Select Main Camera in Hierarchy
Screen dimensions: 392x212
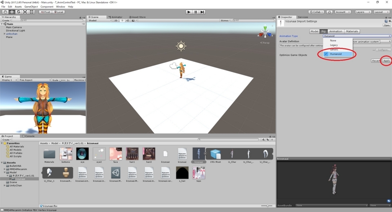14,28
